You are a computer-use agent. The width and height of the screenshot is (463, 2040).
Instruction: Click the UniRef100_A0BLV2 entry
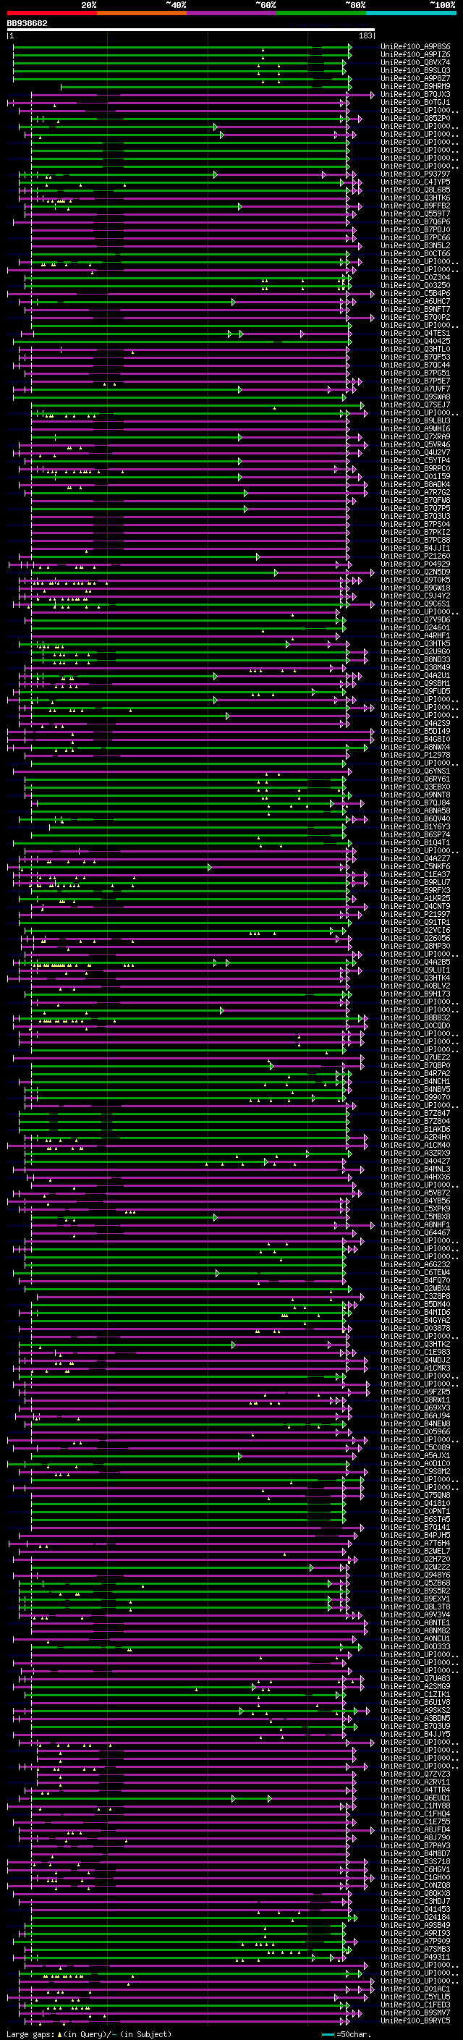[x=415, y=986]
